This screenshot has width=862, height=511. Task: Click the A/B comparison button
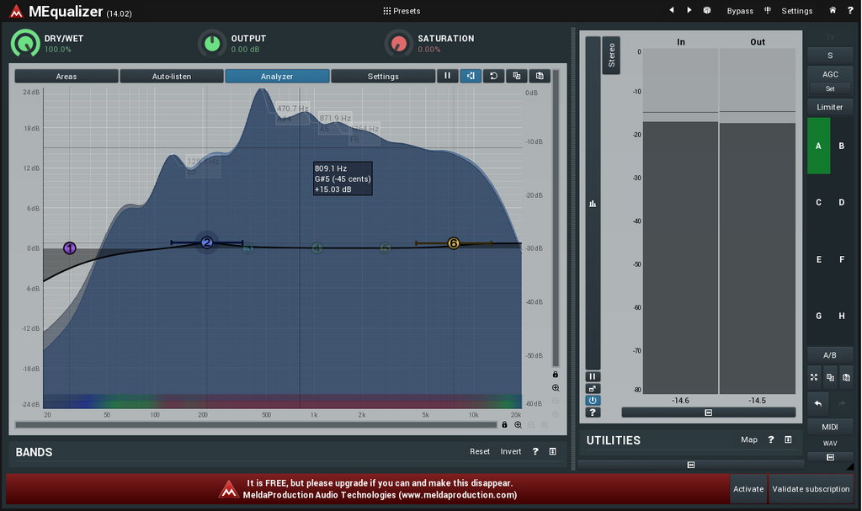coord(830,355)
